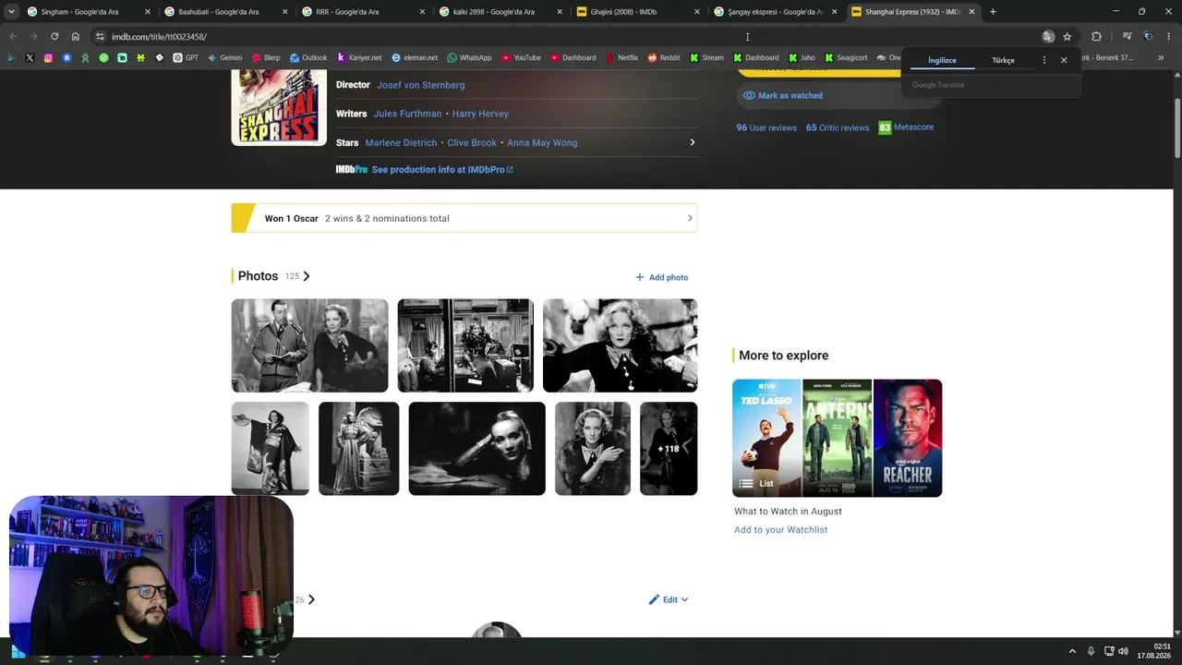Open translate options three-dot menu
1182x665 pixels.
point(1044,60)
